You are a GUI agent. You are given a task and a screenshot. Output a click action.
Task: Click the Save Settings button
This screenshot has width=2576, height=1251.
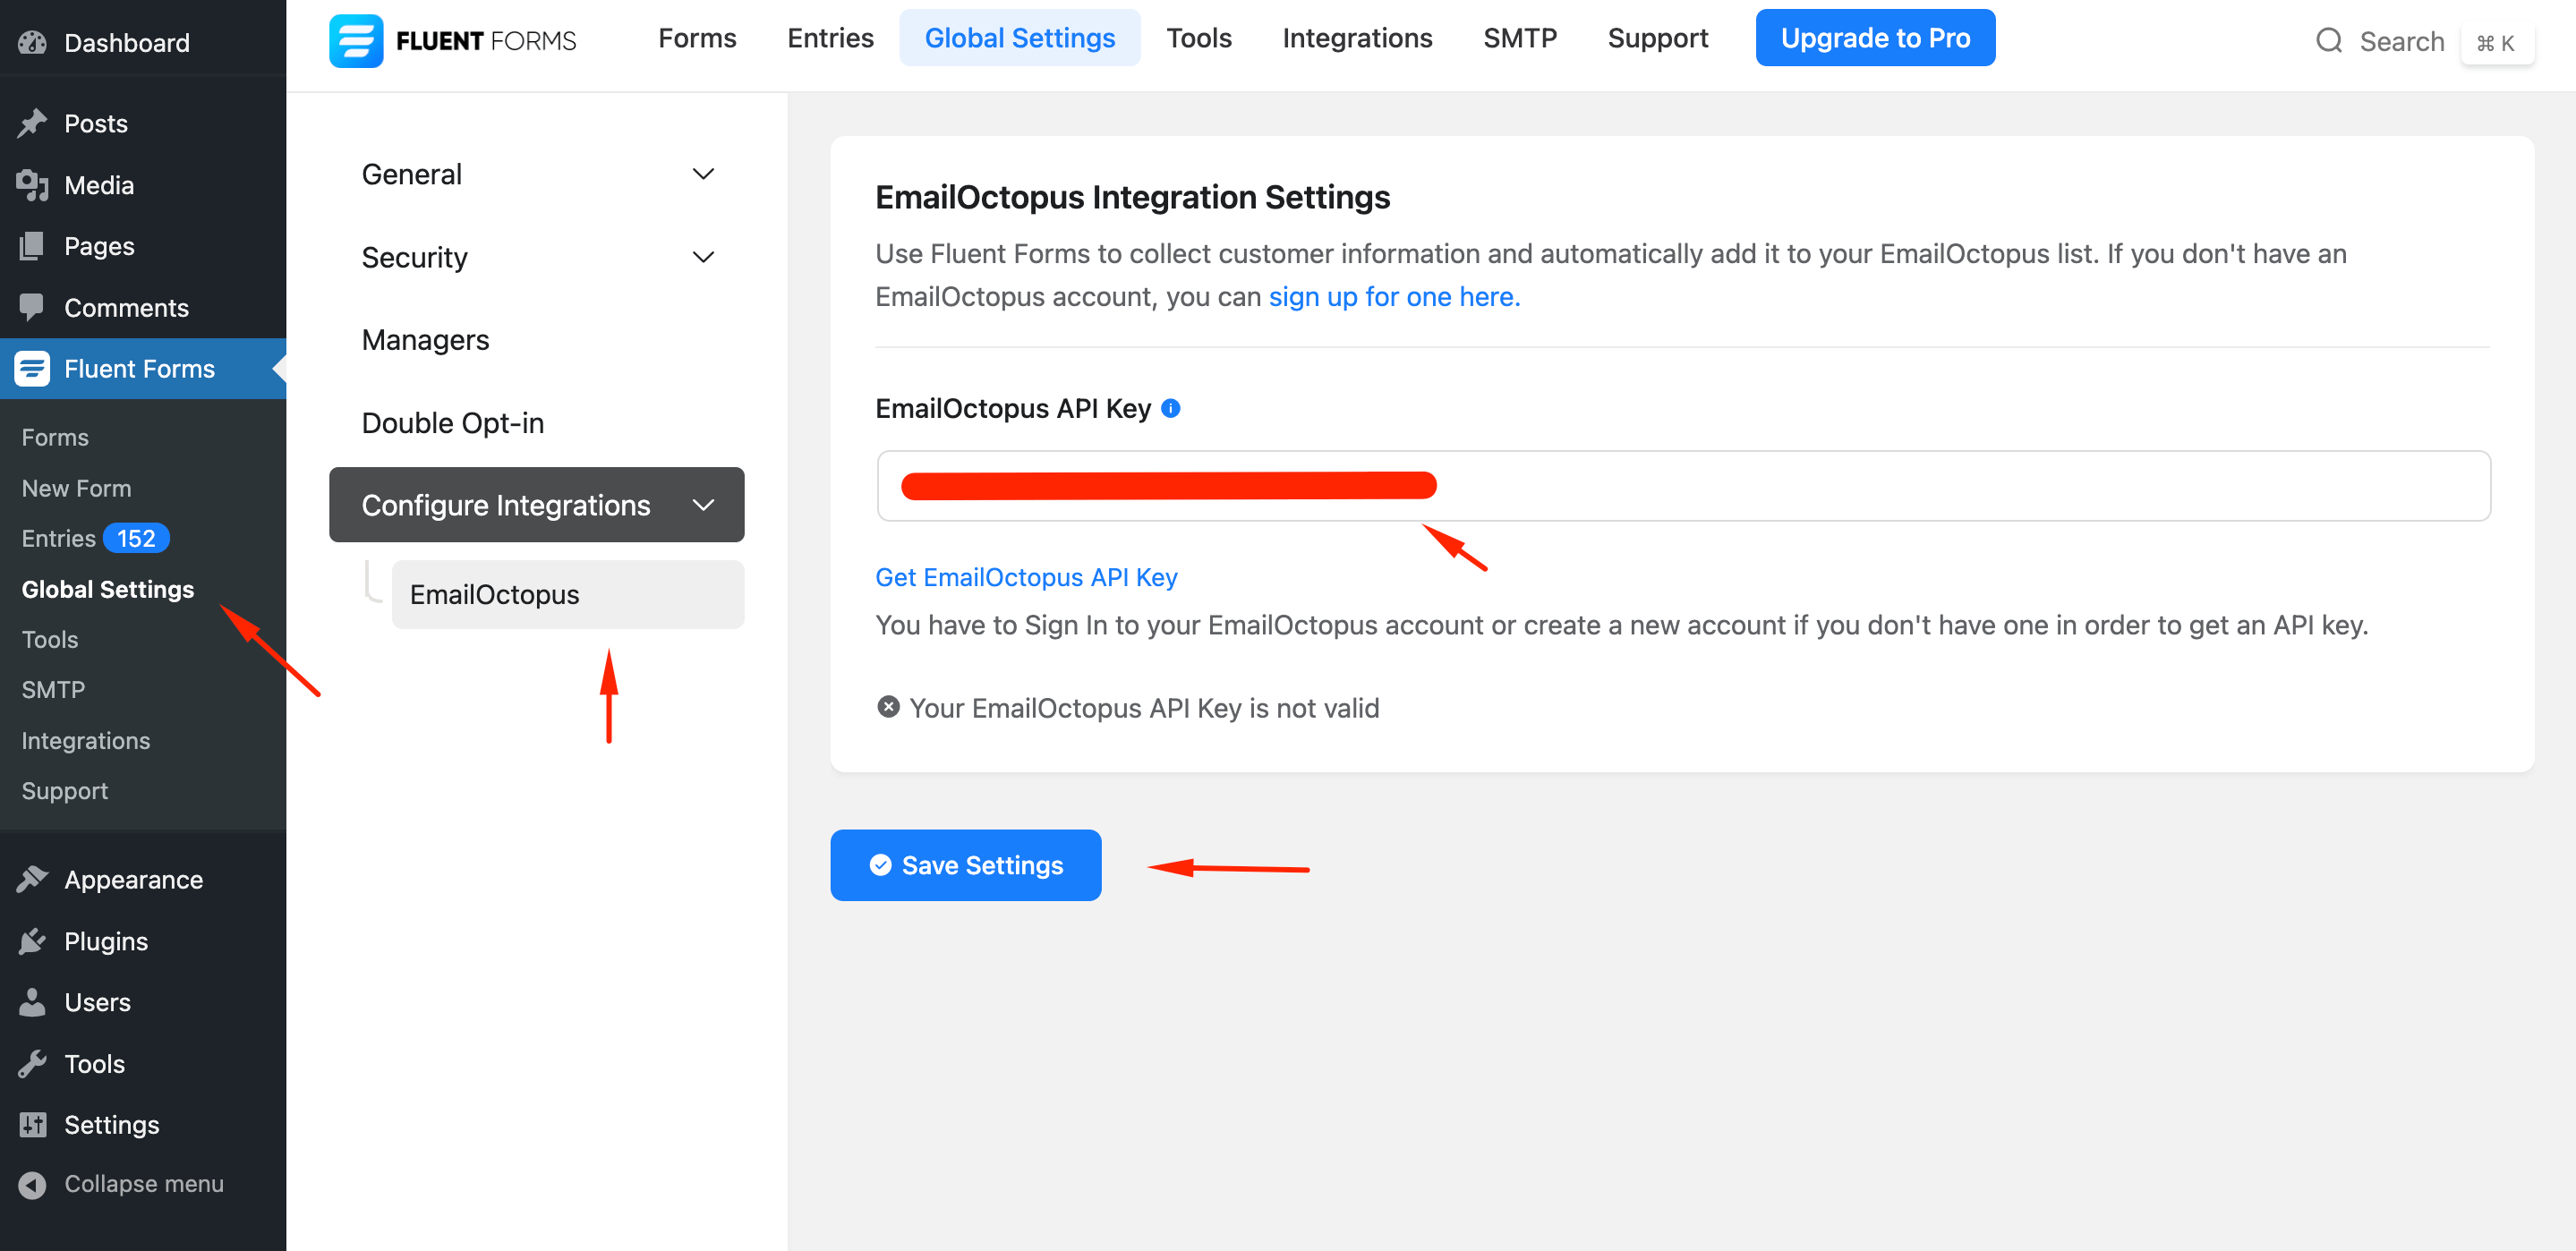pos(965,865)
